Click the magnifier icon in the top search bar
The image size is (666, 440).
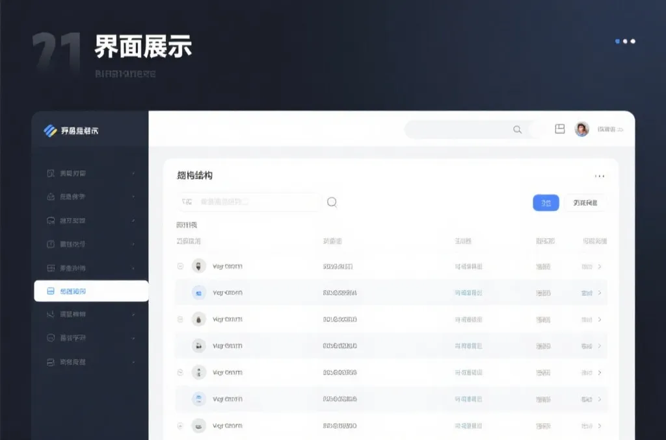pyautogui.click(x=517, y=129)
